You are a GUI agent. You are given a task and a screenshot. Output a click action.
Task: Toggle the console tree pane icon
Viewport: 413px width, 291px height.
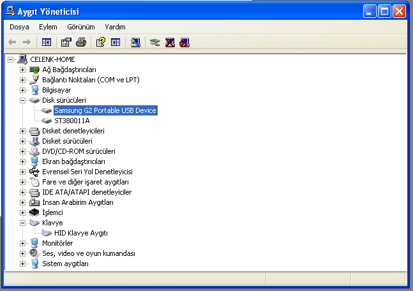(47, 42)
